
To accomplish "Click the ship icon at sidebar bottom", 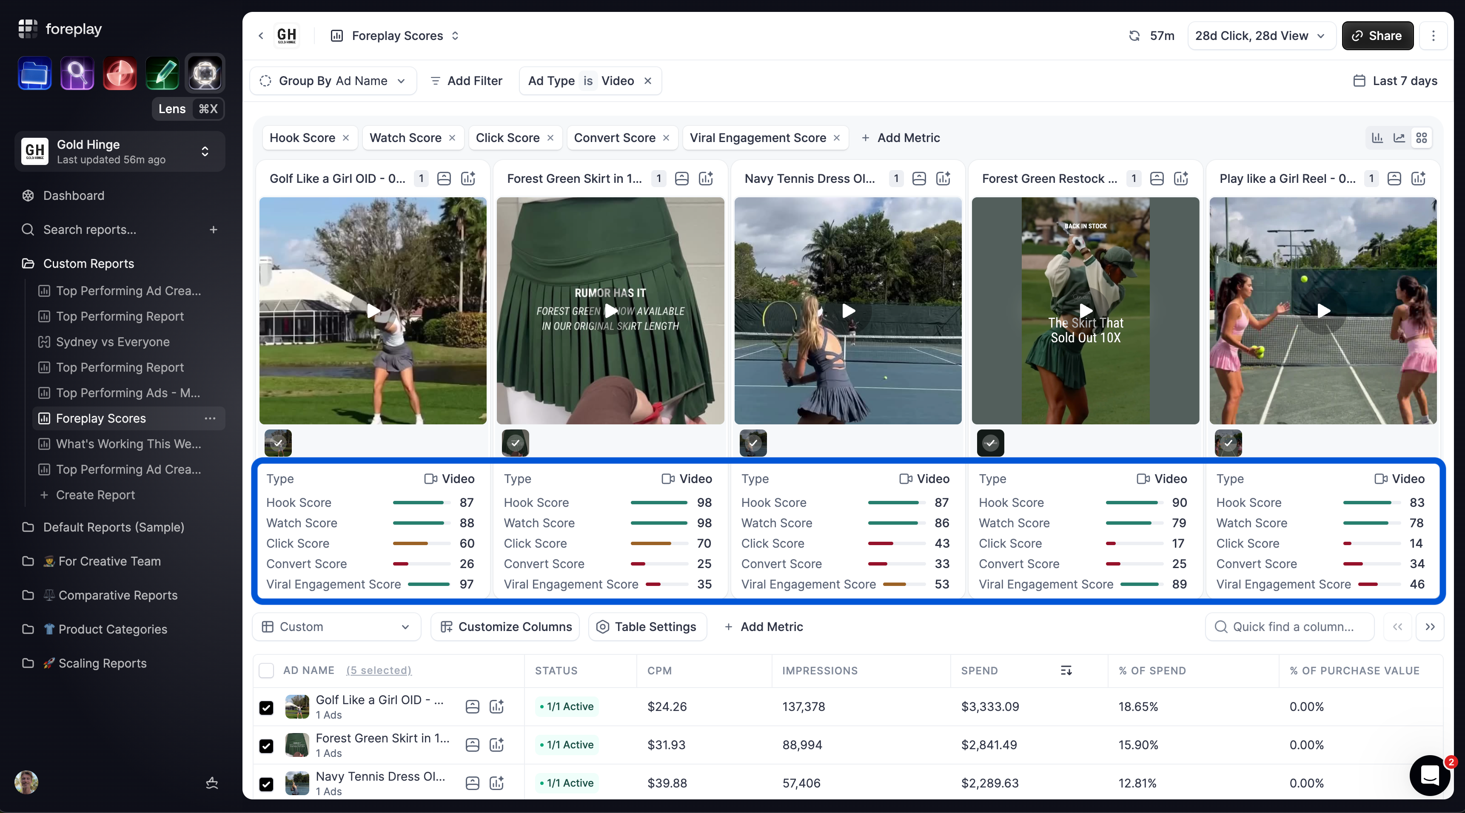I will 211,783.
